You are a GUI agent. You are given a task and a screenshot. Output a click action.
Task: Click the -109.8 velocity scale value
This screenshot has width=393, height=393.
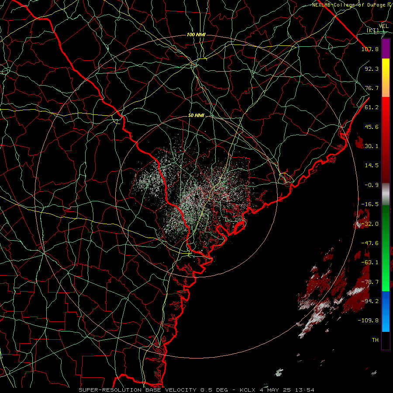click(368, 321)
